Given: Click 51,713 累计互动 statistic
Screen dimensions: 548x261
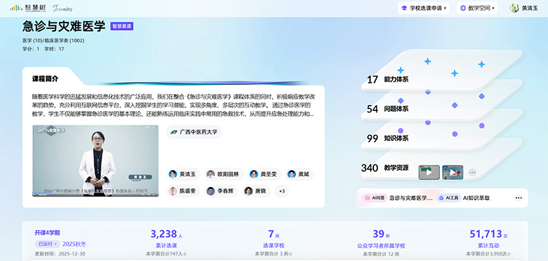Looking at the screenshot, I should click(488, 239).
